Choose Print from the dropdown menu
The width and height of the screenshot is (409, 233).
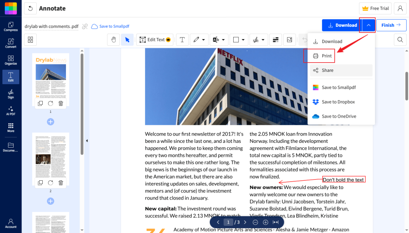point(323,56)
